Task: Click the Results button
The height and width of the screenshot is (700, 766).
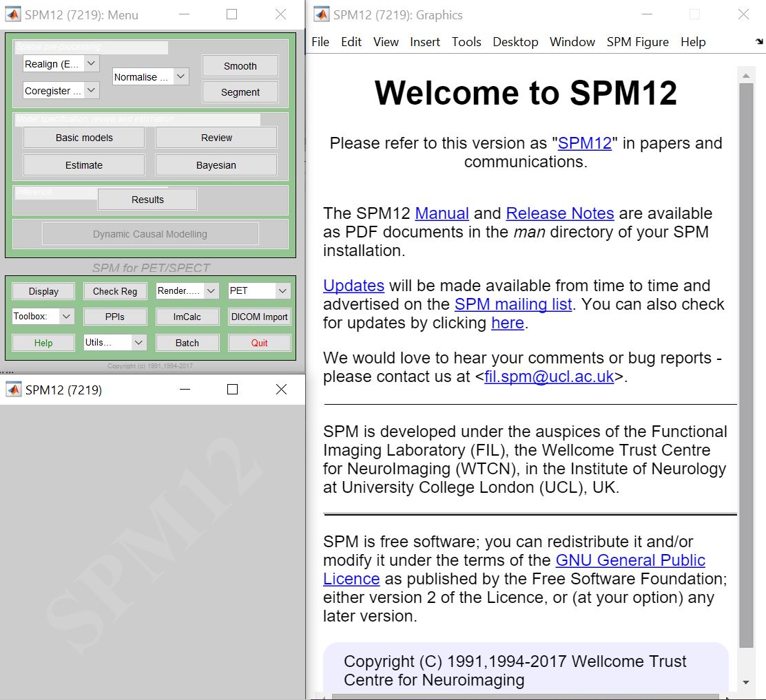Action: point(147,200)
